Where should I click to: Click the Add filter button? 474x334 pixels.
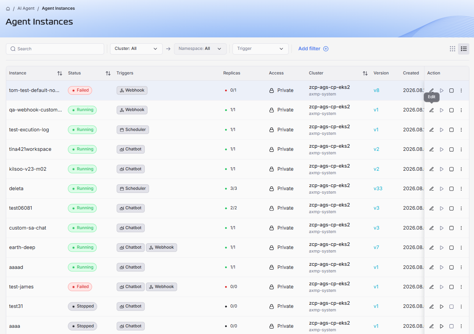313,49
